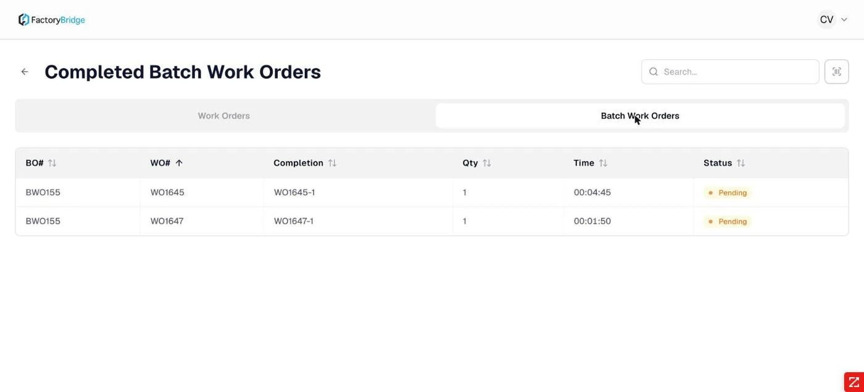
Task: Open the WO1645-1 completion row
Action: click(432, 192)
